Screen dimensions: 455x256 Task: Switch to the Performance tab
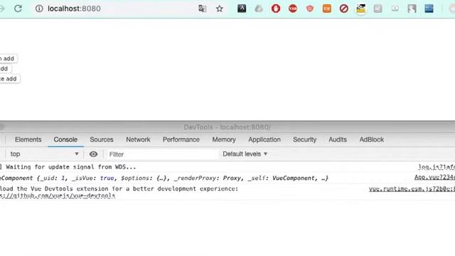point(181,139)
